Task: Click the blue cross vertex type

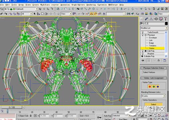Action: click(x=158, y=87)
